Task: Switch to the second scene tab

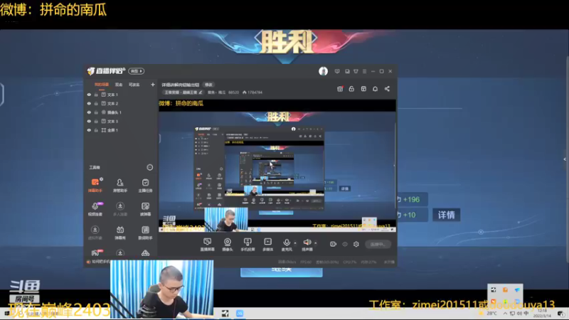Action: point(119,85)
